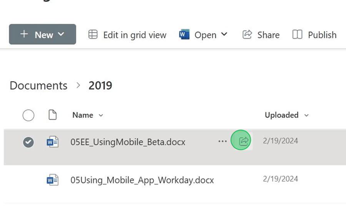Click the Publish icon in the command bar
Screen dimensions: 346x208
coord(297,35)
